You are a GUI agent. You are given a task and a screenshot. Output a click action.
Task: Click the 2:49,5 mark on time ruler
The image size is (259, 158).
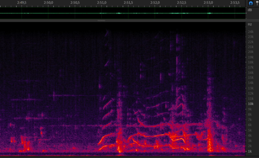(22, 3)
